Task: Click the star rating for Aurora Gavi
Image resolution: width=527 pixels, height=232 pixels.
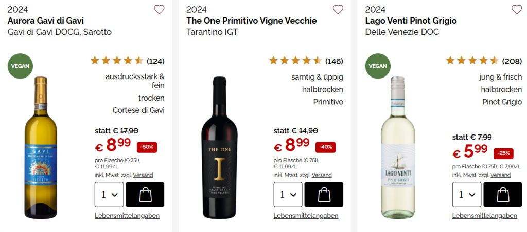Action: [x=117, y=61]
